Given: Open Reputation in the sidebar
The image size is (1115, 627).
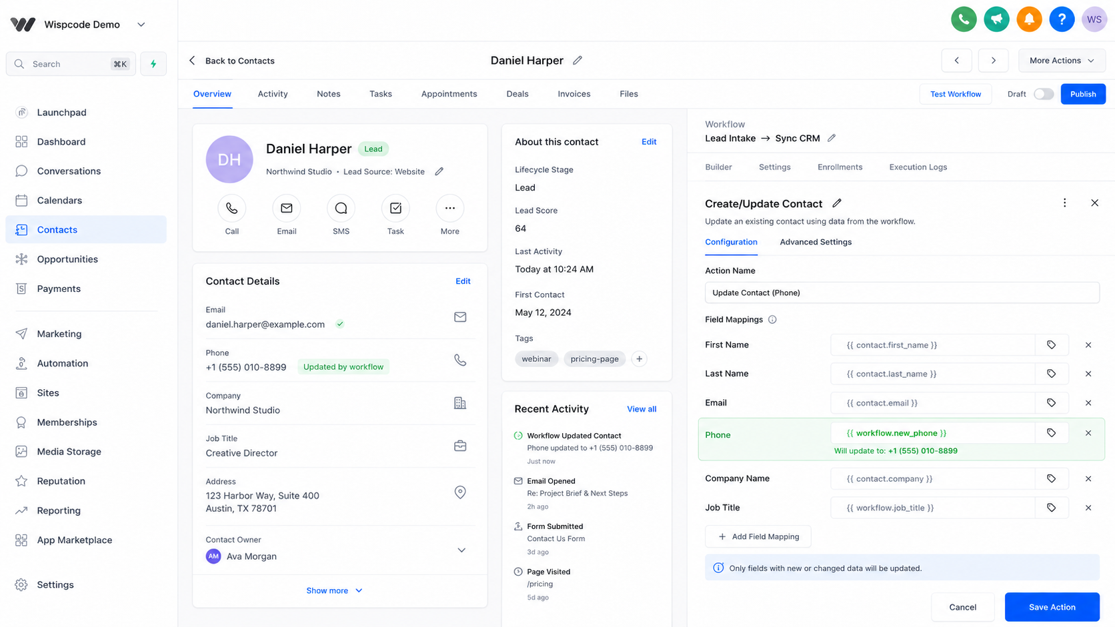Looking at the screenshot, I should tap(86, 481).
